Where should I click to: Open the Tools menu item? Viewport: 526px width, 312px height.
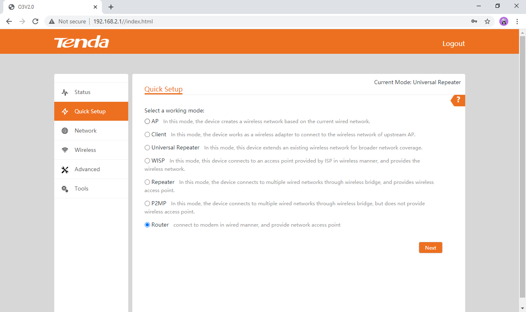pos(91,188)
